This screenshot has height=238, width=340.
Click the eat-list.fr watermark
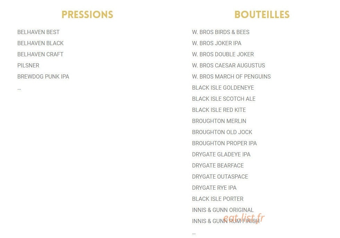244,218
